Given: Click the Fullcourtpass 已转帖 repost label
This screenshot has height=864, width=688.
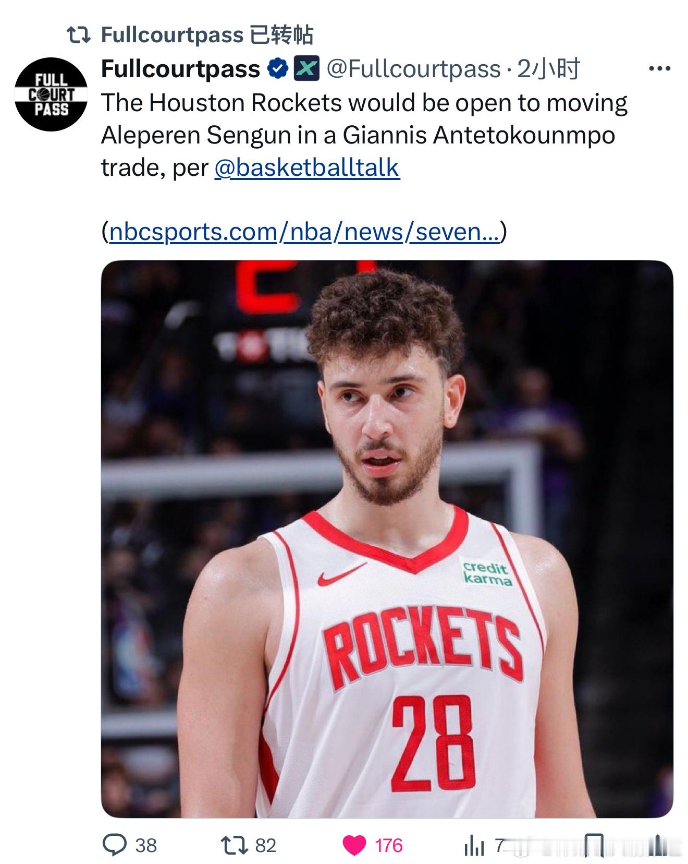Looking at the screenshot, I should (207, 35).
